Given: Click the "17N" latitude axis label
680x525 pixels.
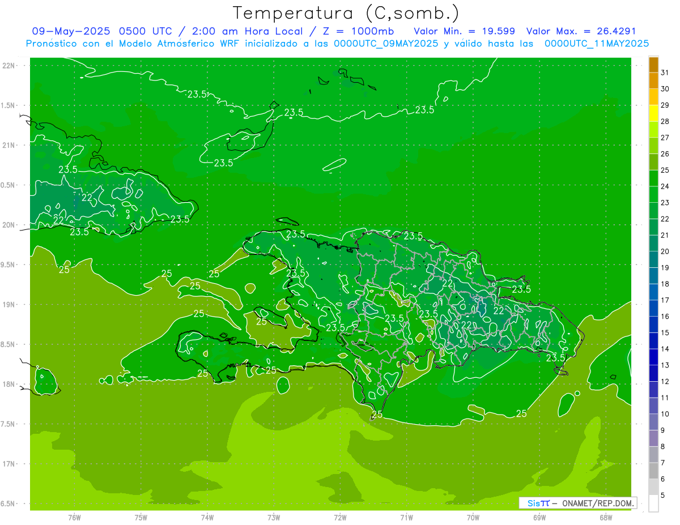Looking at the screenshot, I should click(10, 464).
